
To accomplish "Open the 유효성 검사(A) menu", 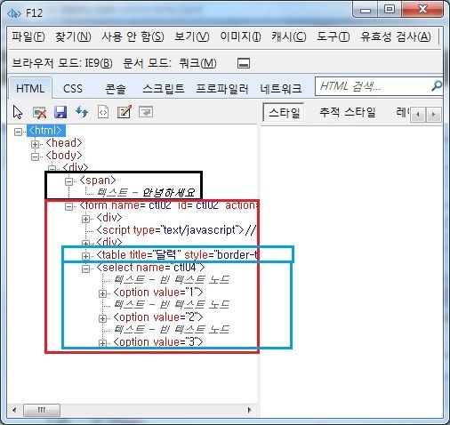I will tap(396, 36).
